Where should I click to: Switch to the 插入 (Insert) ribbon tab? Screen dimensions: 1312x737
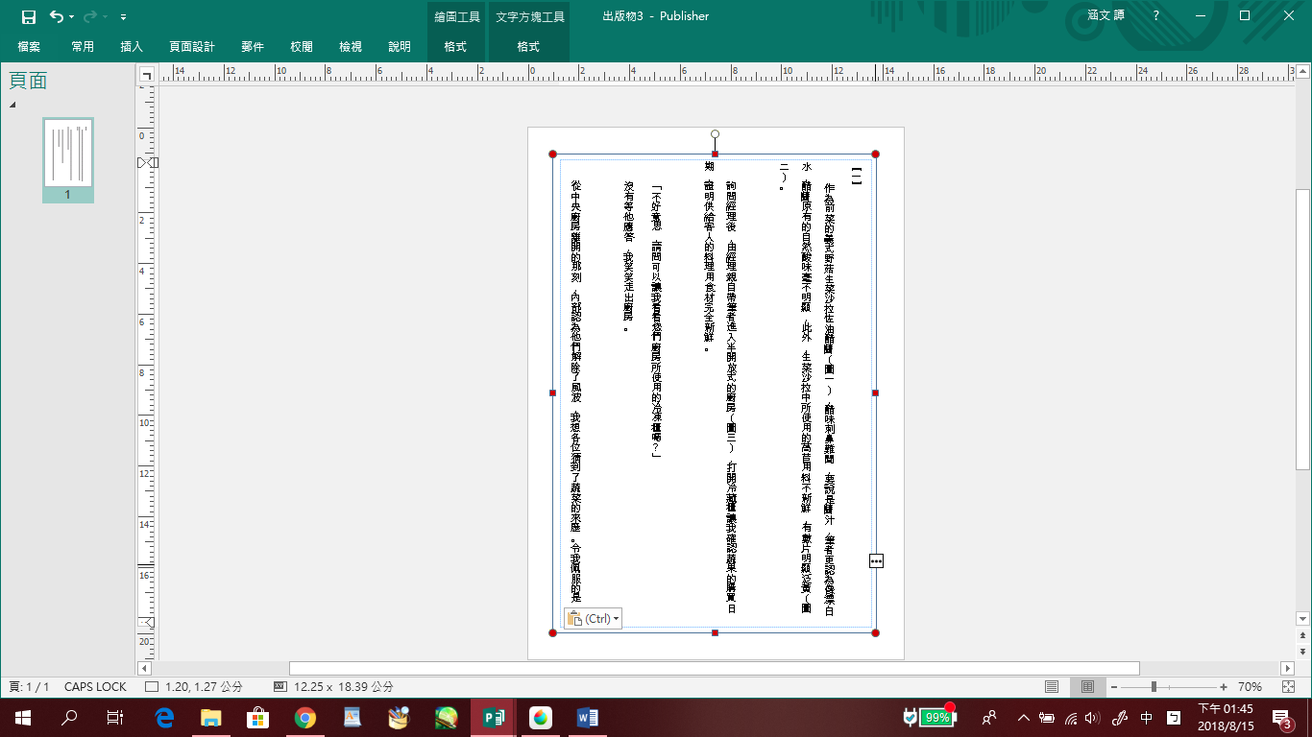coord(132,47)
